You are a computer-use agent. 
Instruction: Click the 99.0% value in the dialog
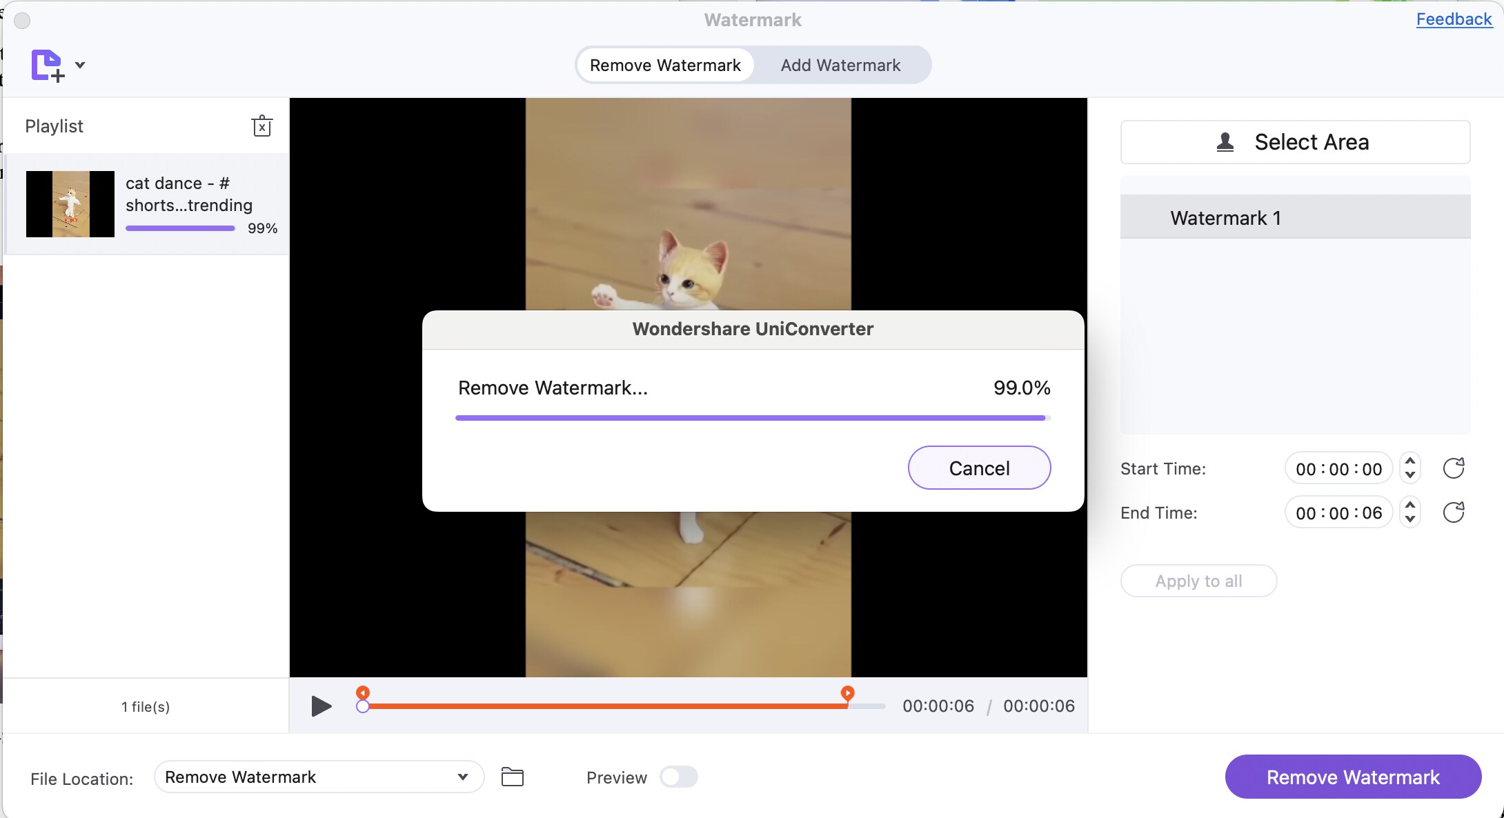pyautogui.click(x=1022, y=388)
